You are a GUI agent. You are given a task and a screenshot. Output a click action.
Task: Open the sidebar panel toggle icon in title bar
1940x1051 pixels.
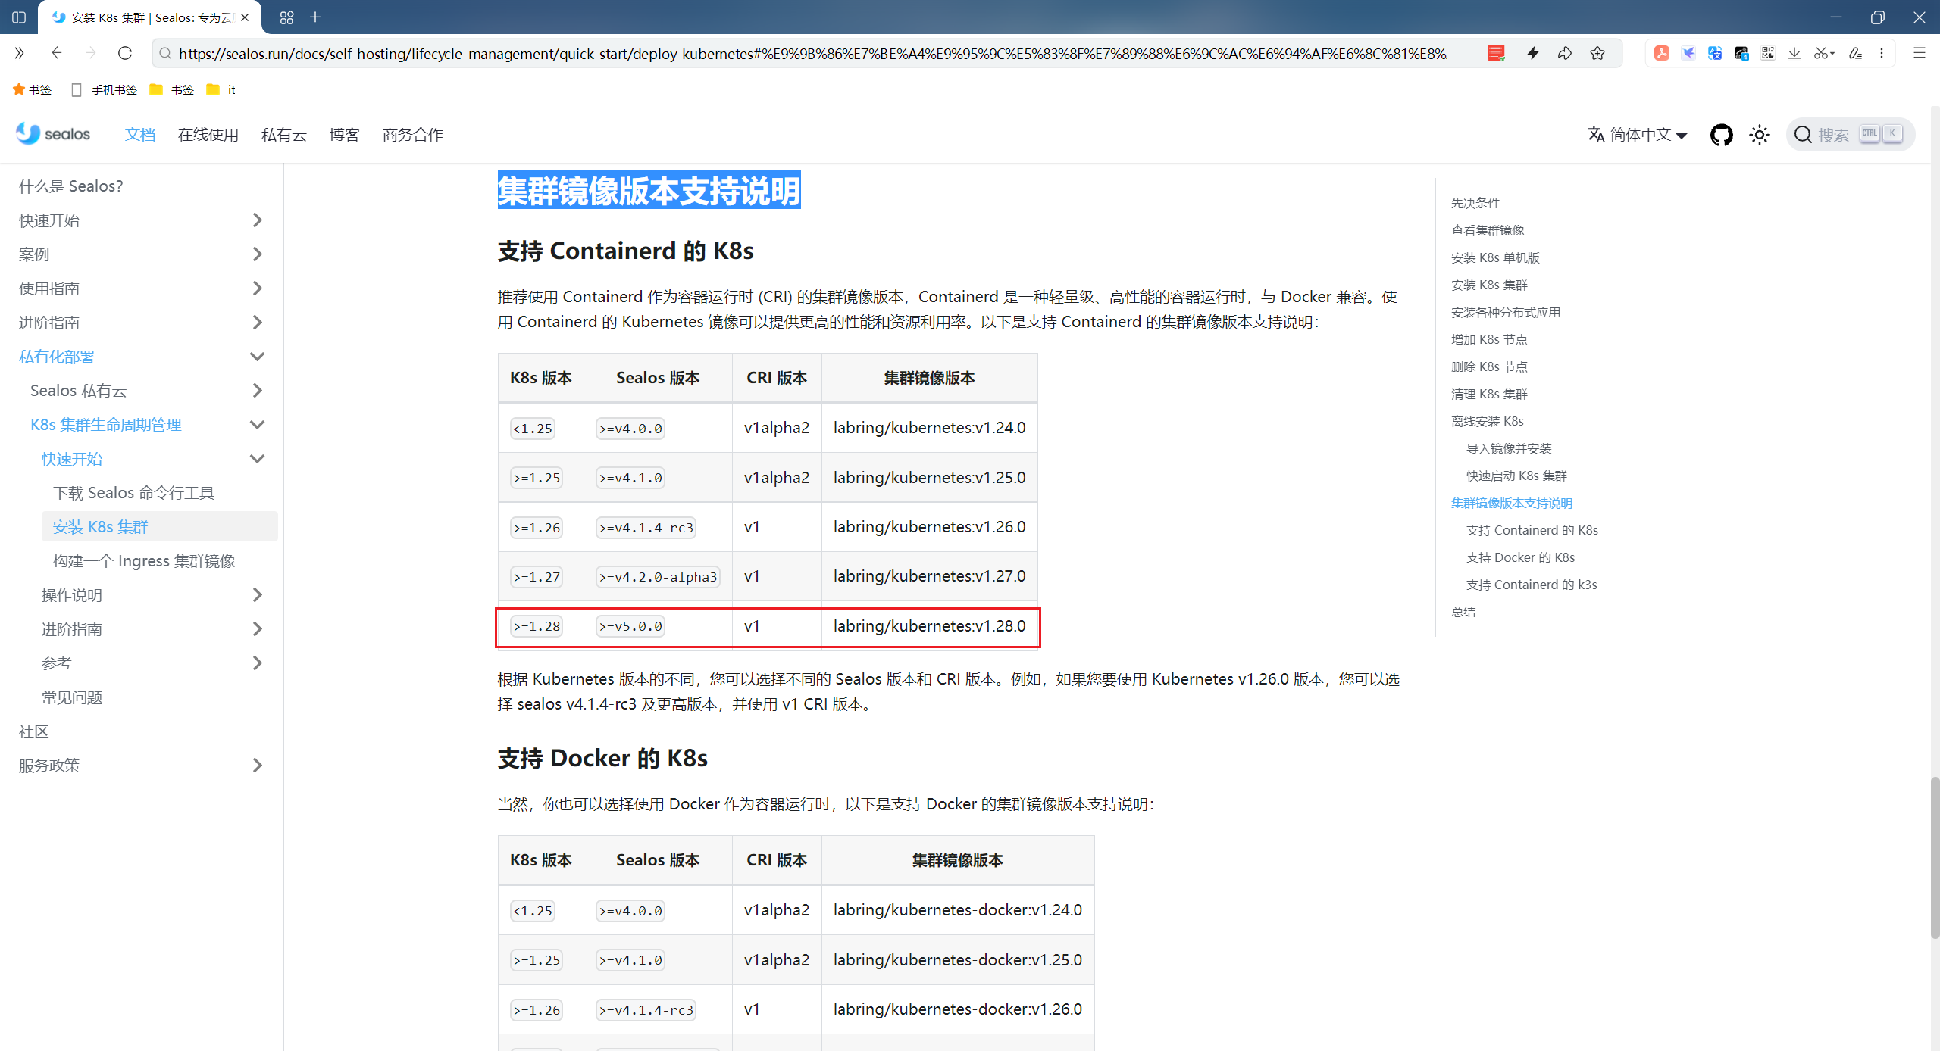[x=19, y=17]
